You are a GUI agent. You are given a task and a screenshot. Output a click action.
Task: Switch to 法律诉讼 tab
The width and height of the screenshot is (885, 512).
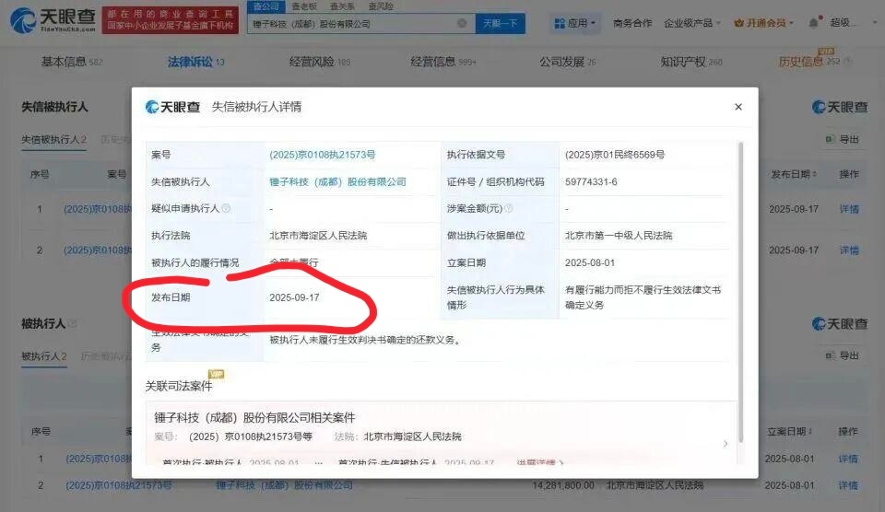point(195,62)
